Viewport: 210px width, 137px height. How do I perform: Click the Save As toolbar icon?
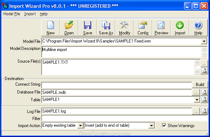(106, 28)
